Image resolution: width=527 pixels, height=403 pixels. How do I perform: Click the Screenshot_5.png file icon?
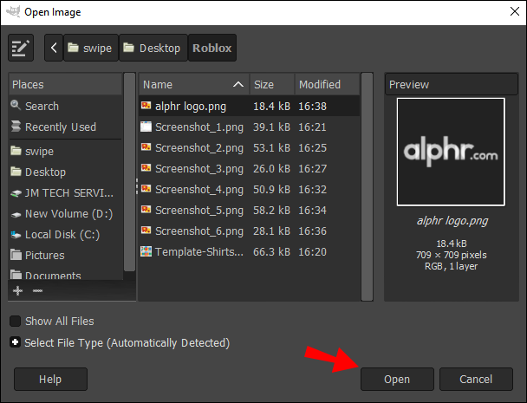point(146,210)
